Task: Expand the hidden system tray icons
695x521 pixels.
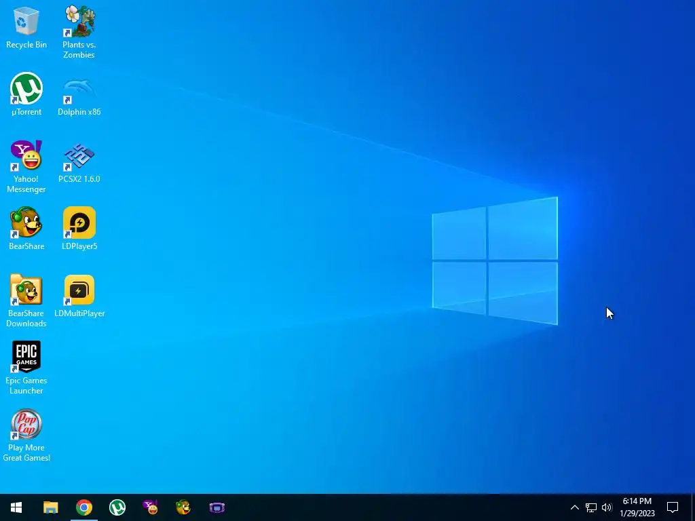Action: pyautogui.click(x=574, y=507)
